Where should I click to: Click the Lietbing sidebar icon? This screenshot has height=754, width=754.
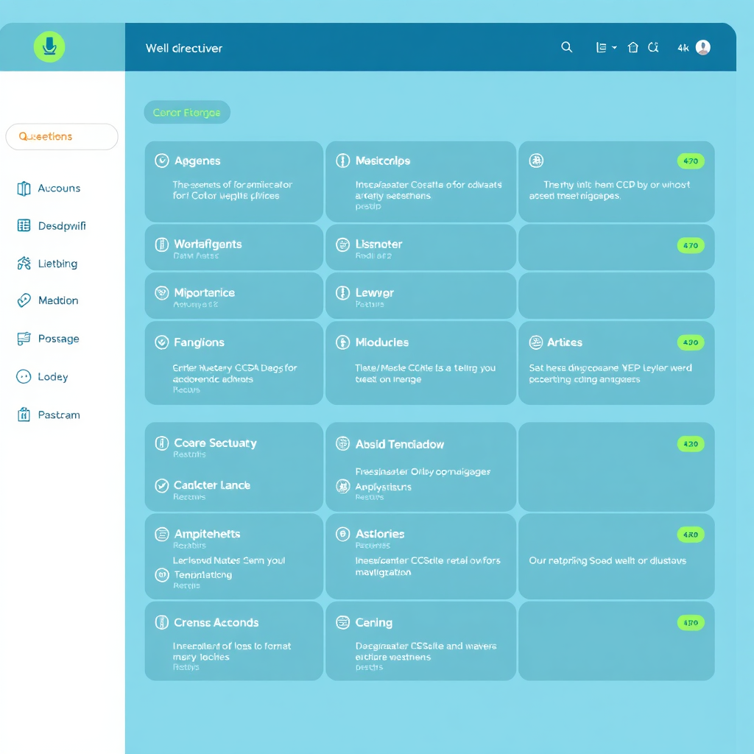[x=21, y=263]
